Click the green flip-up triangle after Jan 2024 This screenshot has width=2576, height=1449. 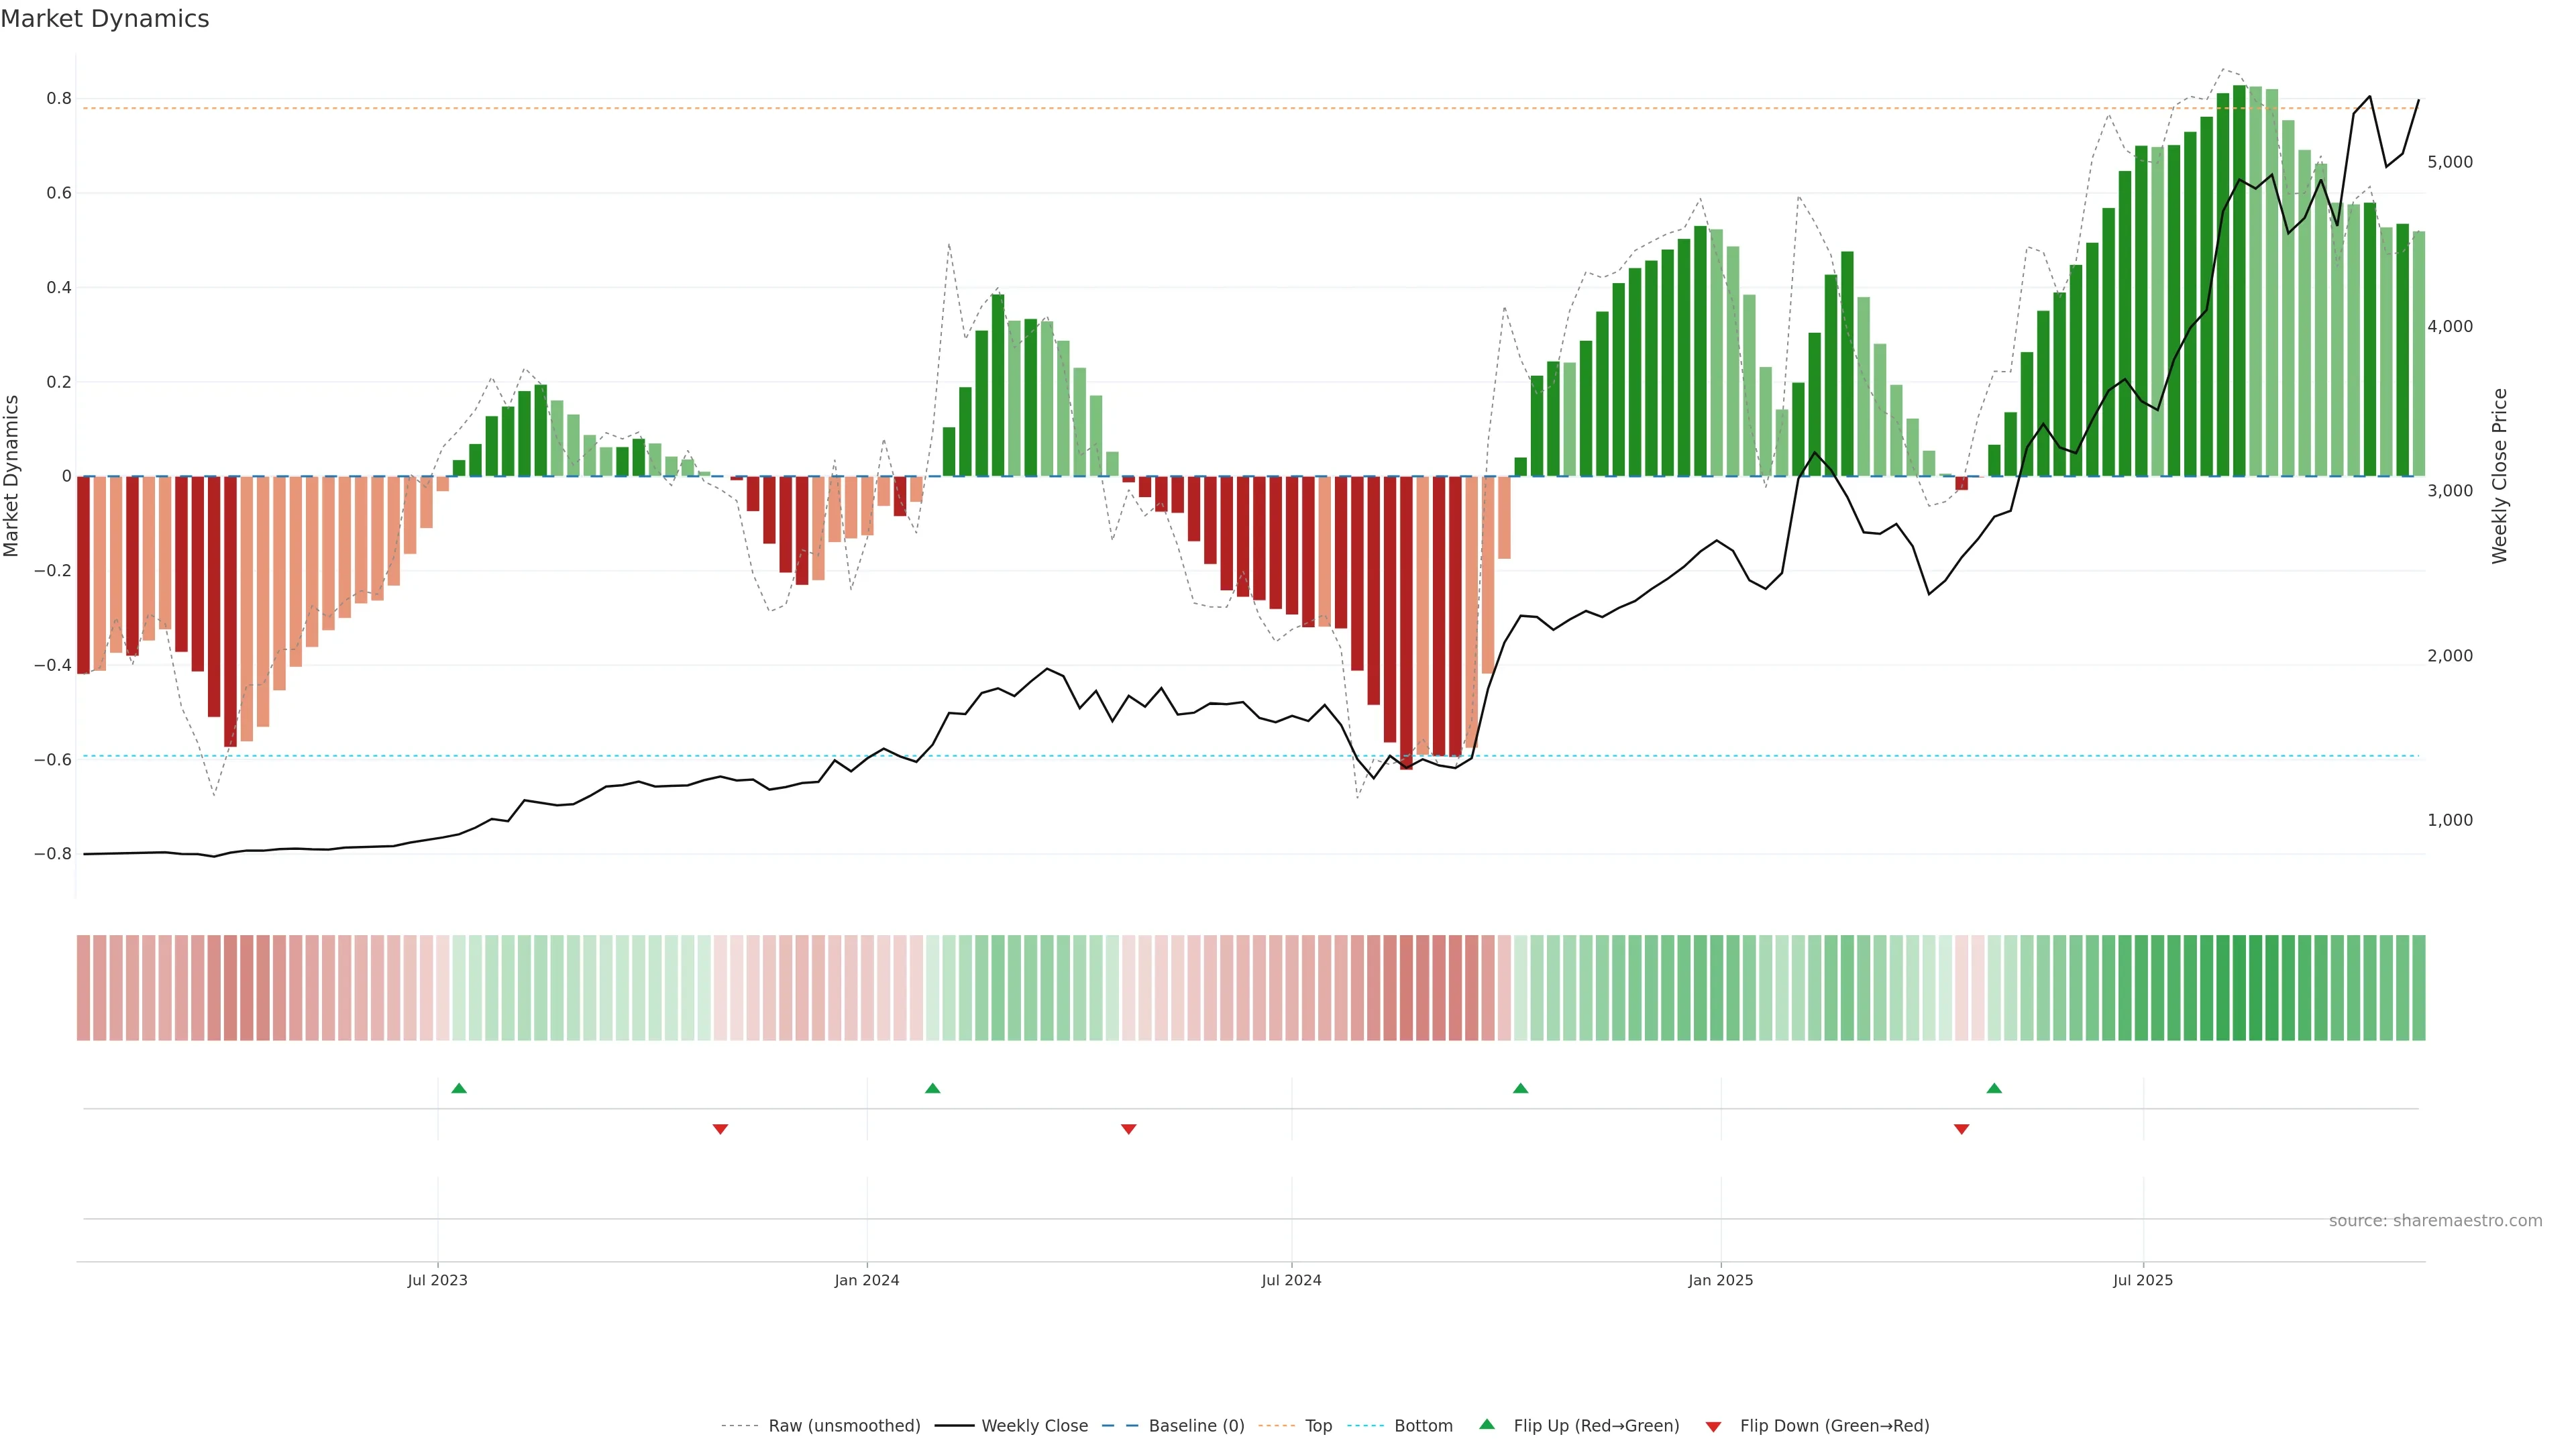tap(932, 1088)
